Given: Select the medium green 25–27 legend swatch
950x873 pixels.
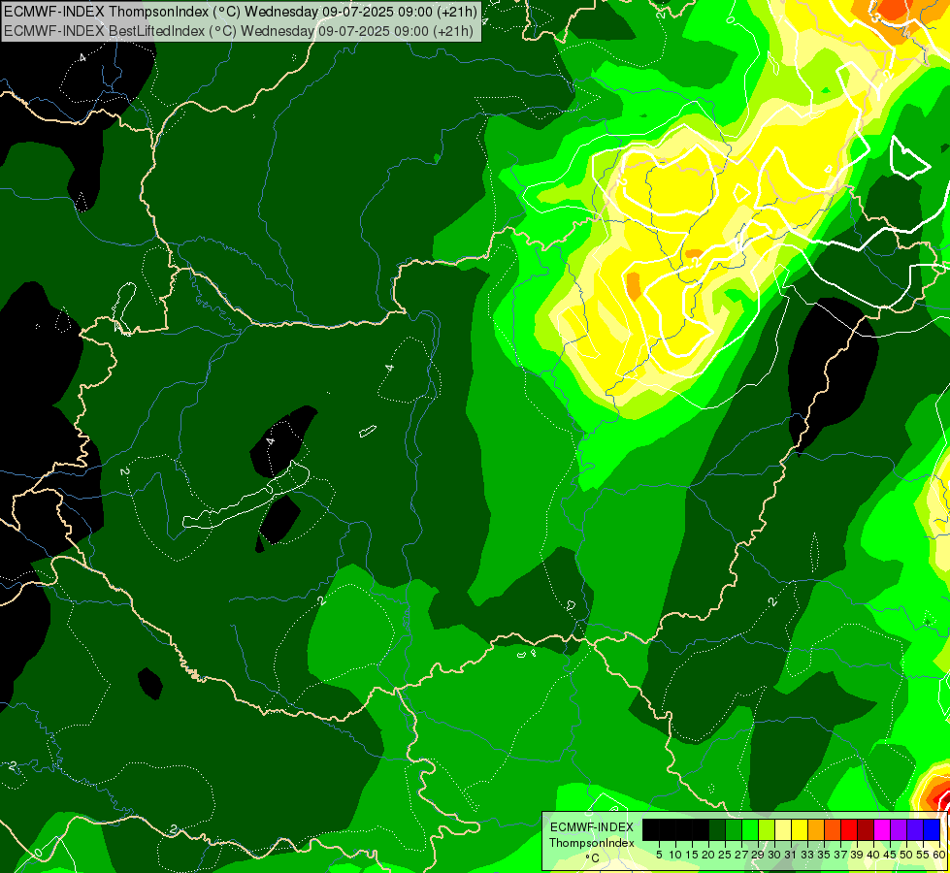Looking at the screenshot, I should point(734,830).
